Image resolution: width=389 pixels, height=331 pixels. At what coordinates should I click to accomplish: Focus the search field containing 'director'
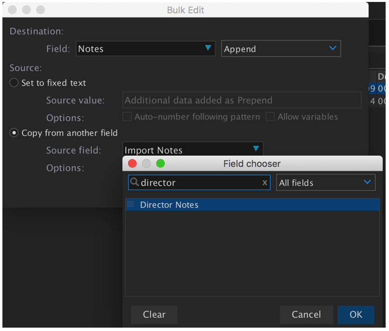(198, 183)
